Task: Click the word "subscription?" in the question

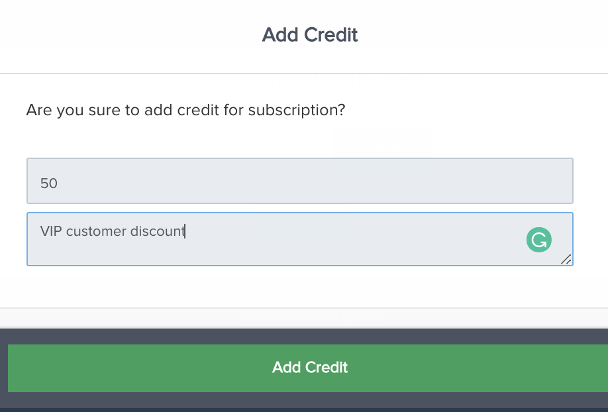Action: 297,110
